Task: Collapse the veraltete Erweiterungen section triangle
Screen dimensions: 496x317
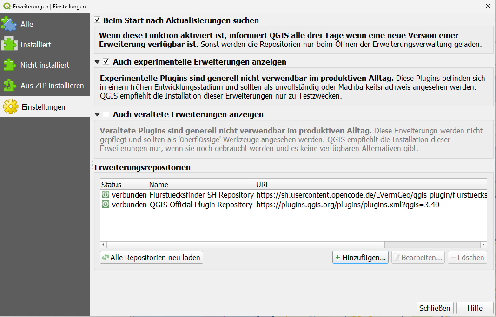Action: click(97, 114)
